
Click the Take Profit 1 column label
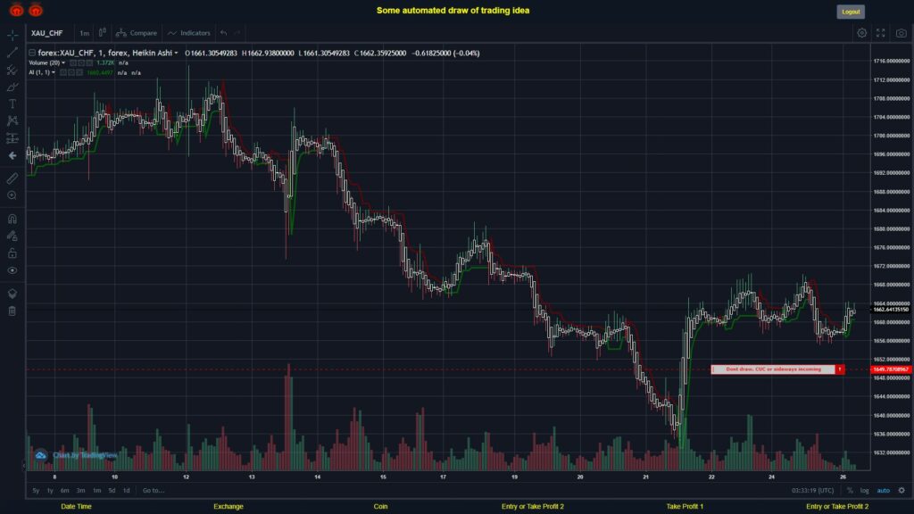point(685,507)
